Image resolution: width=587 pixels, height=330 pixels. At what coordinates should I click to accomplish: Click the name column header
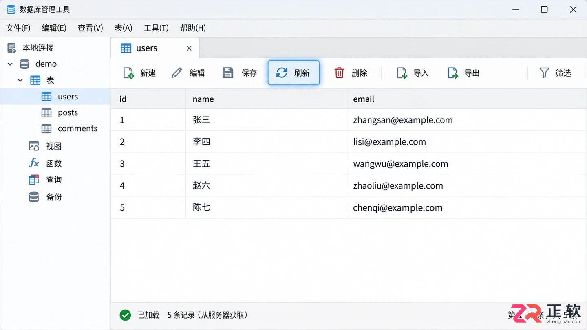[266, 99]
